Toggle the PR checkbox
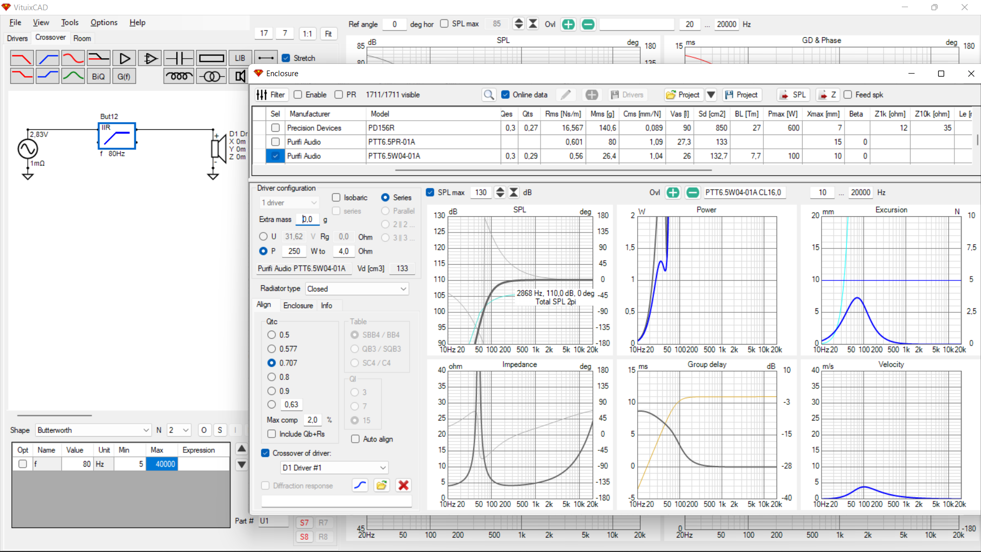981x552 pixels. (x=338, y=95)
